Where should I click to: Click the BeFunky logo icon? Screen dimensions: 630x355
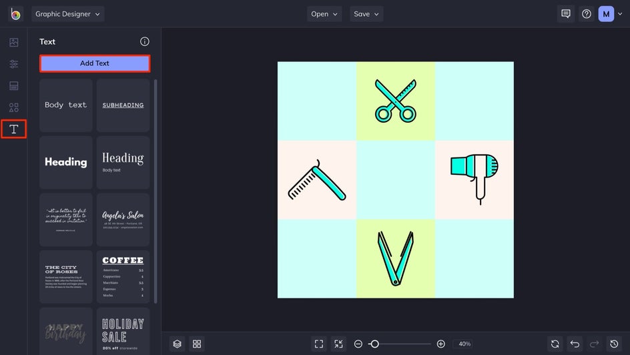click(x=15, y=14)
